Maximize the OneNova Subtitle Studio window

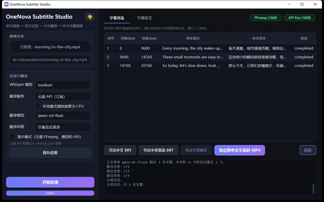tap(302, 4)
